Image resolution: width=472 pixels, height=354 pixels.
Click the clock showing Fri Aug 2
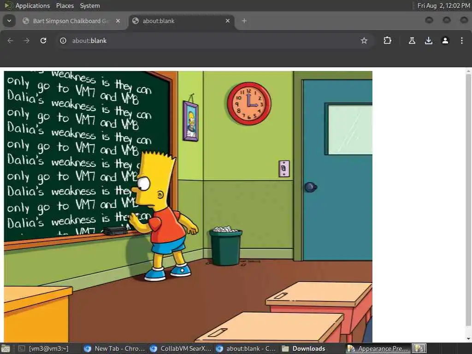(x=443, y=6)
